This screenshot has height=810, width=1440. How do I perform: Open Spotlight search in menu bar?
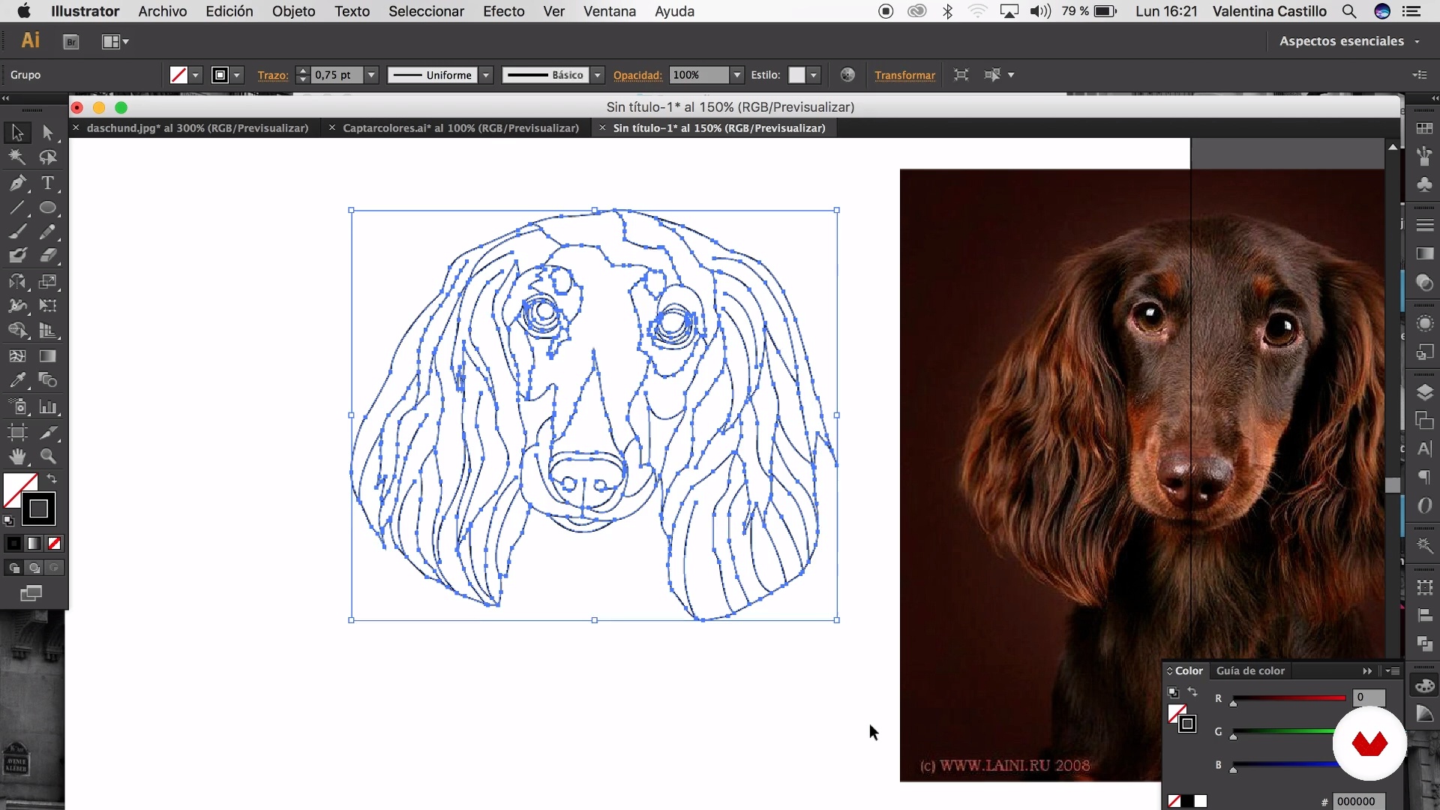click(1348, 11)
